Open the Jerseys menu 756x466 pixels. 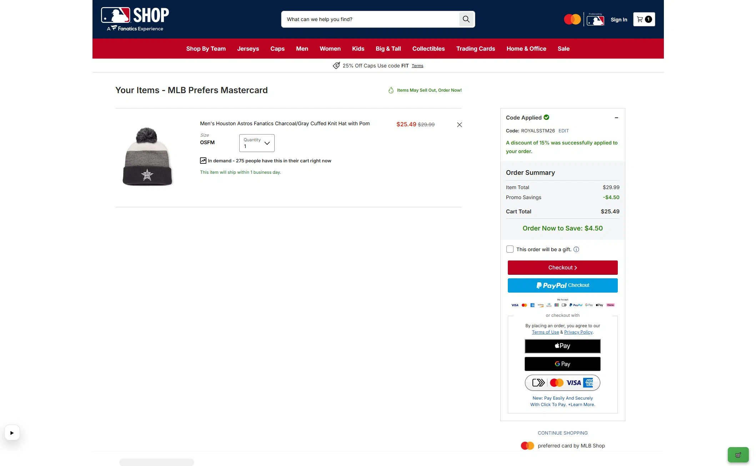248,49
